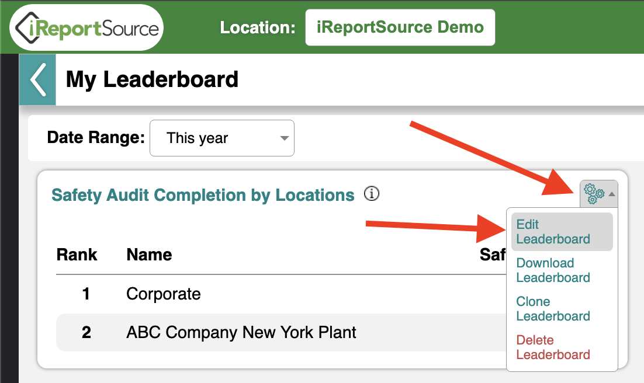Click the iReportSource logo
Image resolution: width=644 pixels, height=383 pixels.
(86, 28)
